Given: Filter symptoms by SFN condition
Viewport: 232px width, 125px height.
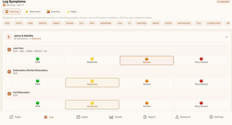Looking at the screenshot, I should (92, 23).
